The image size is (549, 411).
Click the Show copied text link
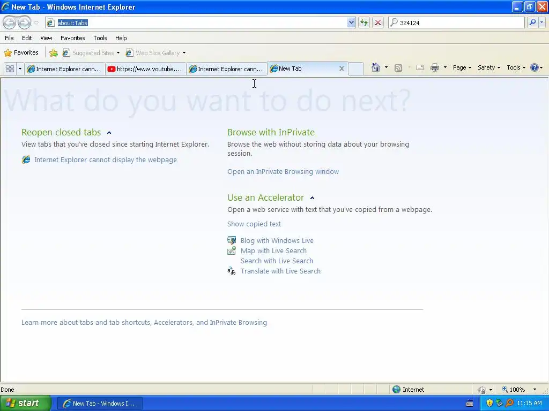pyautogui.click(x=254, y=224)
